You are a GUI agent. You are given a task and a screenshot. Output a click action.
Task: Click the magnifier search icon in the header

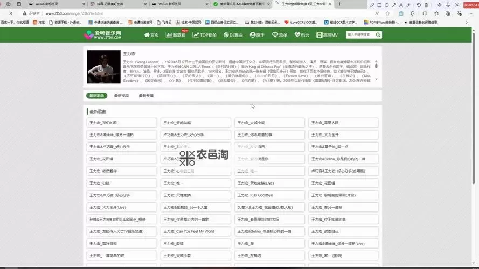[378, 35]
